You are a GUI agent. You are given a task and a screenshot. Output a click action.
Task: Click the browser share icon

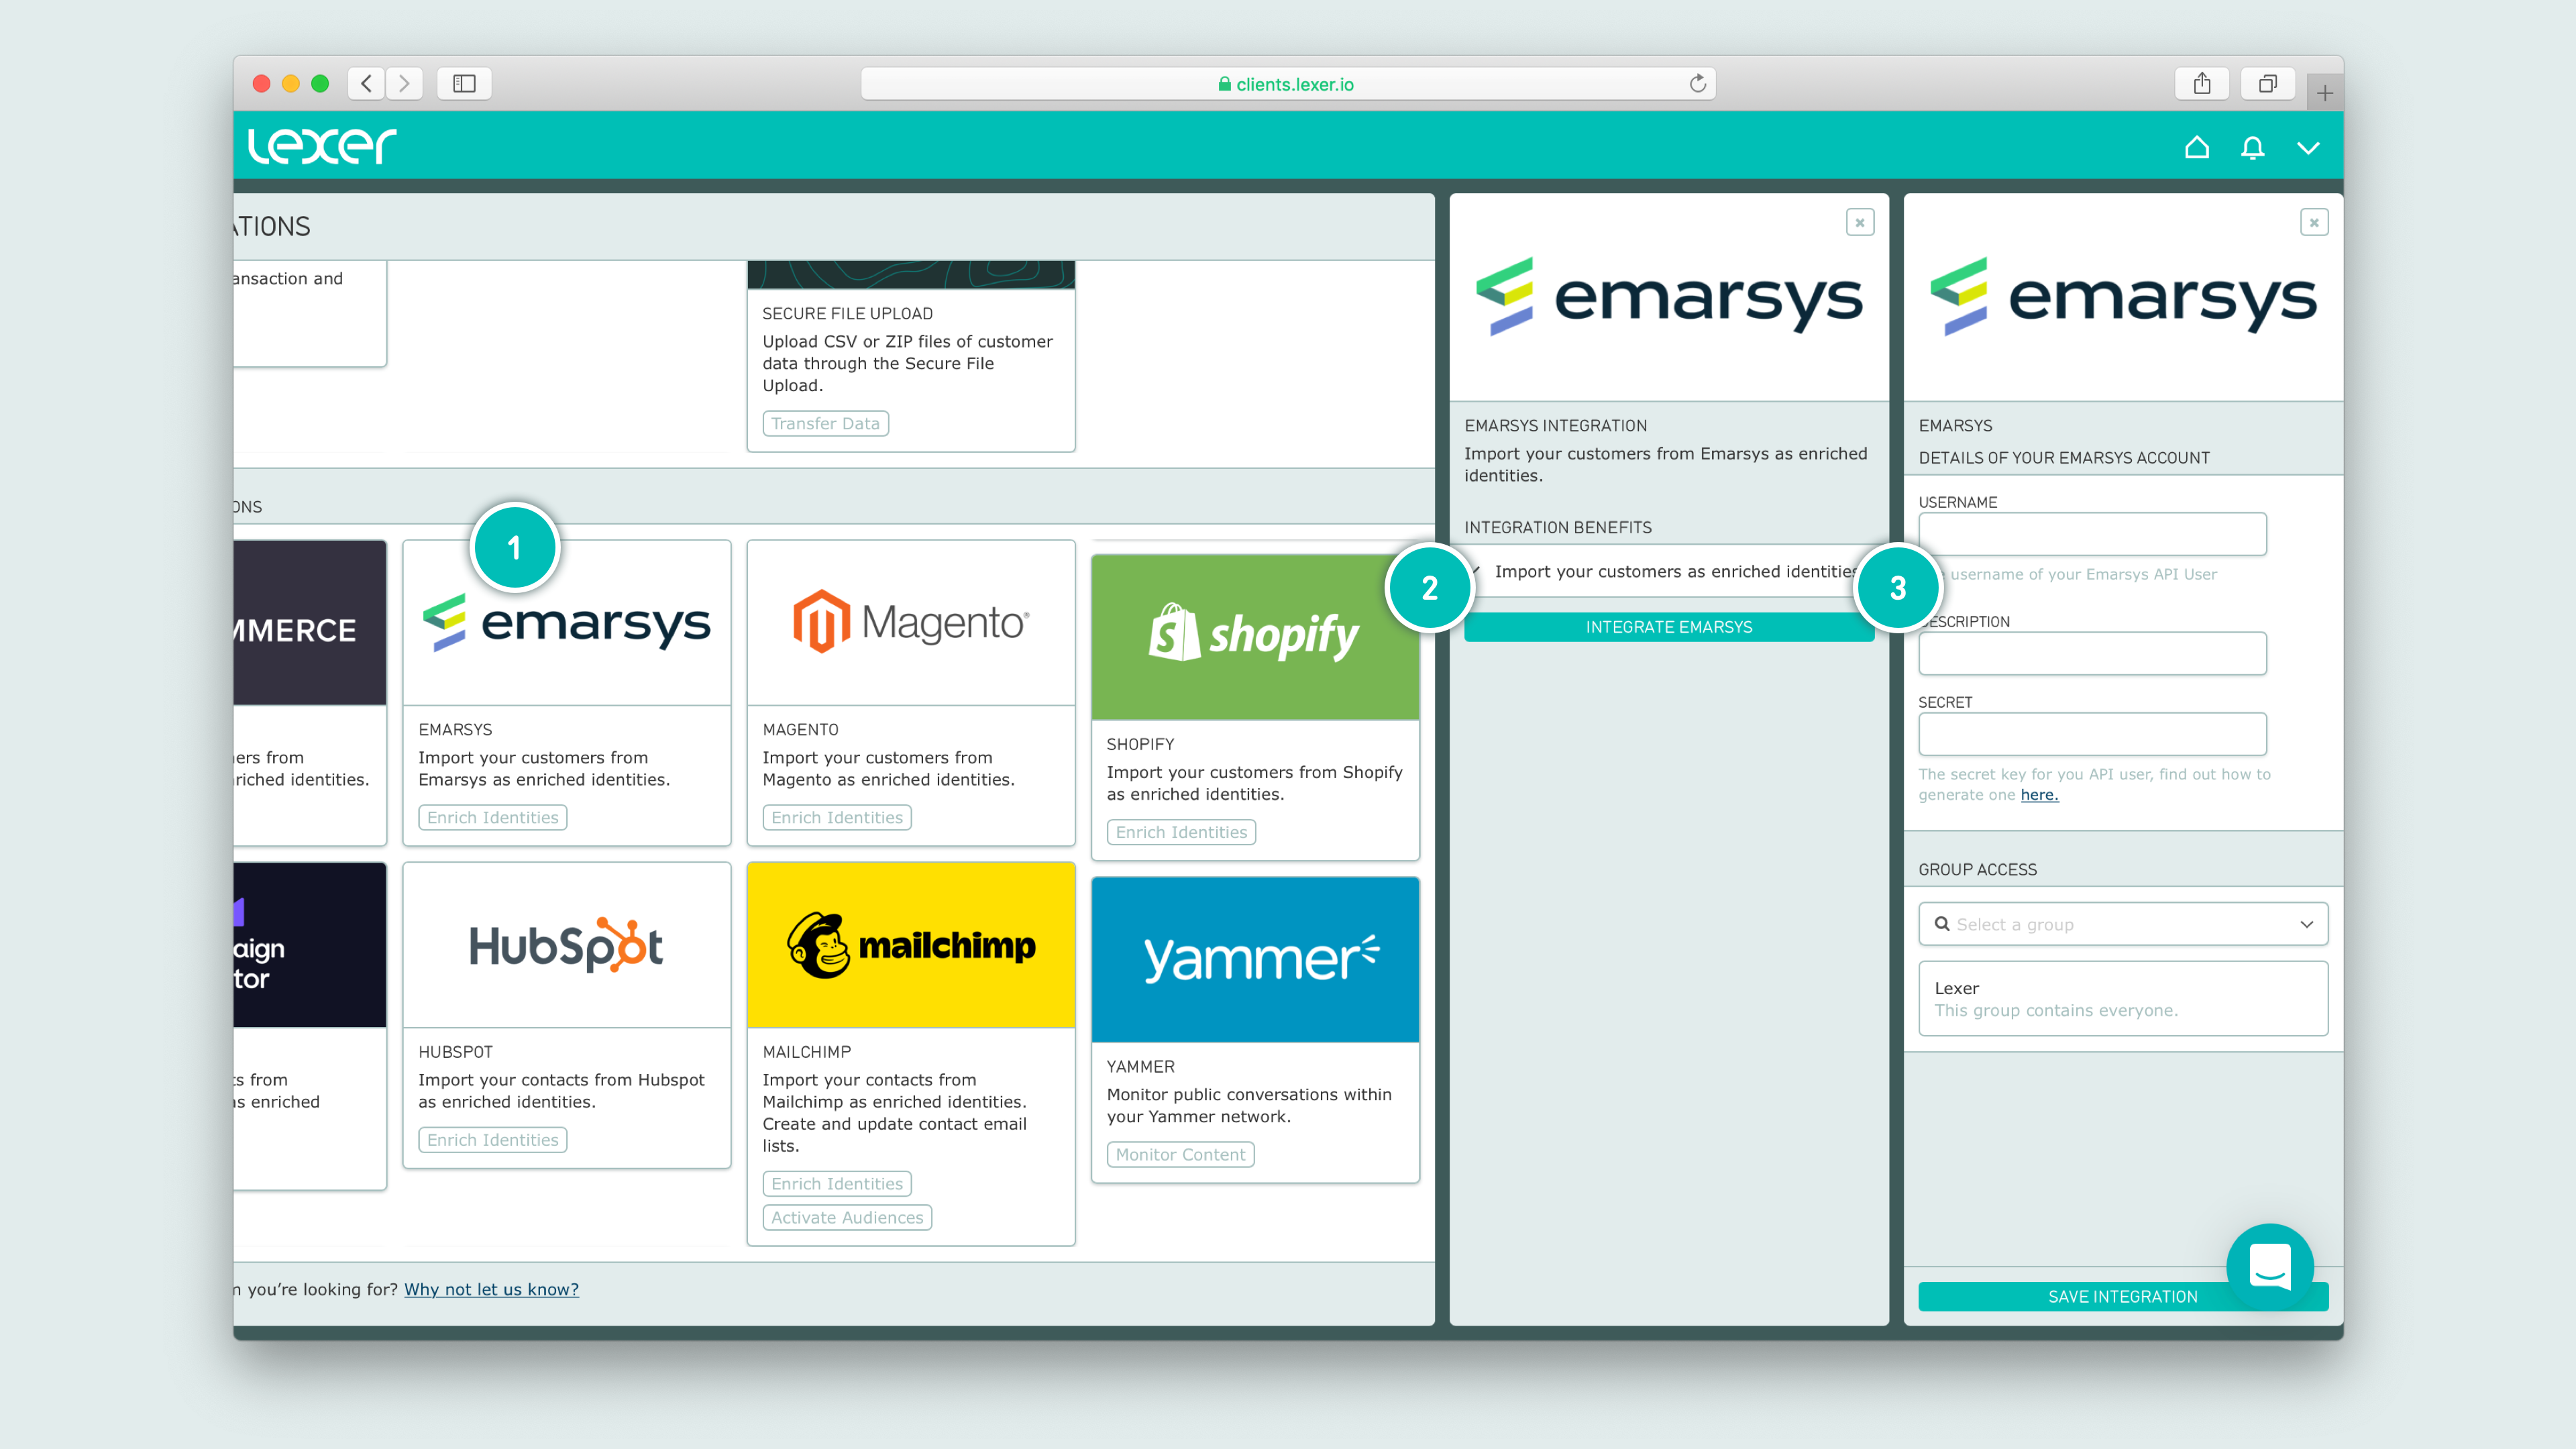tap(2202, 84)
